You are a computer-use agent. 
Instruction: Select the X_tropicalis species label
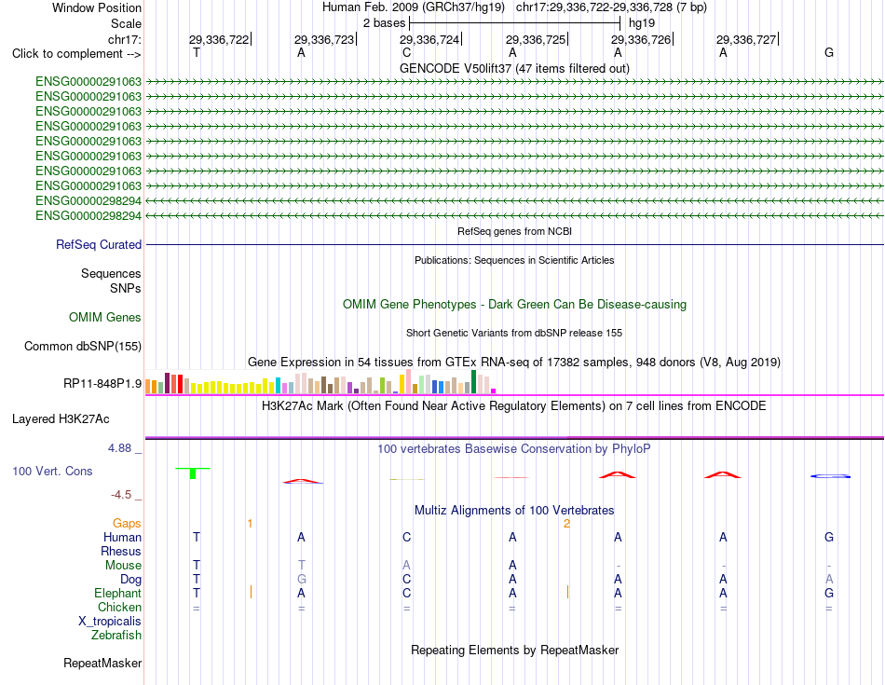110,622
